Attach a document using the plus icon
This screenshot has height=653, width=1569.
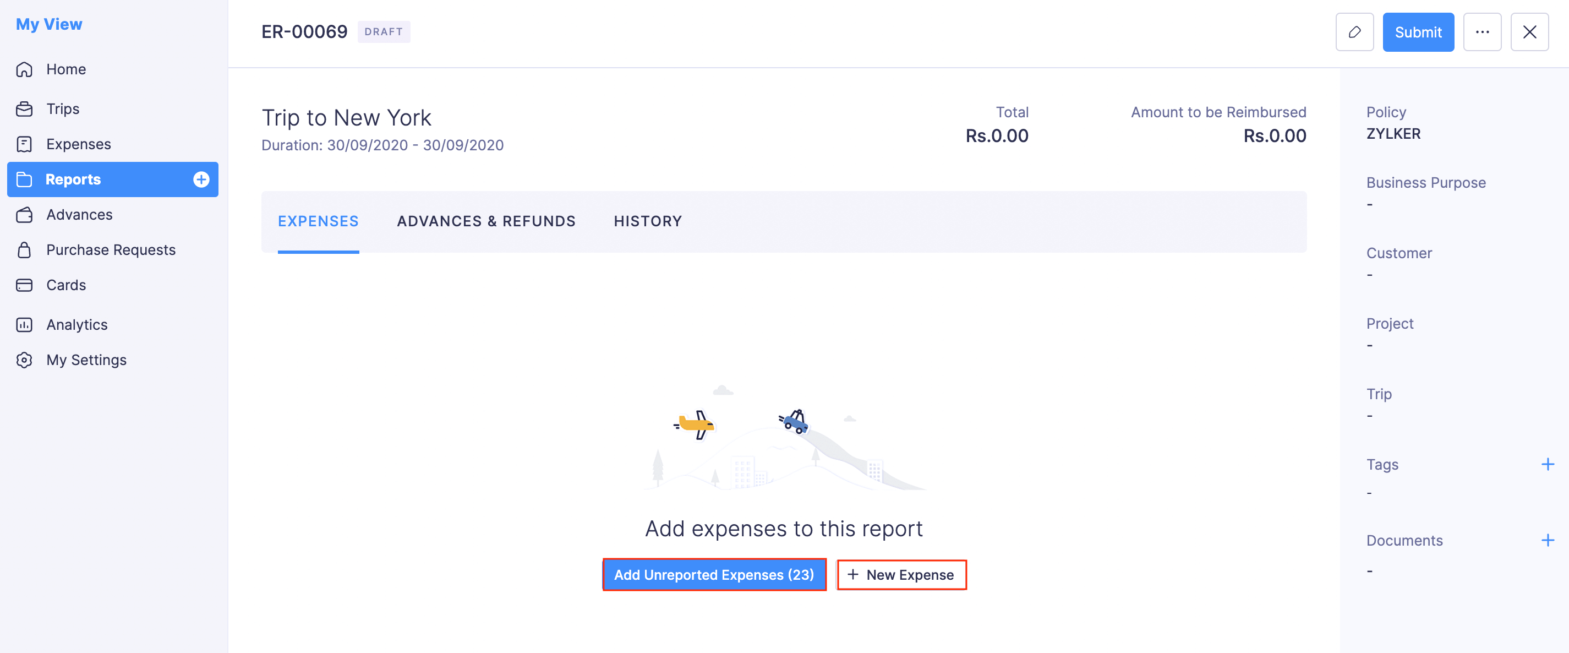(1548, 540)
